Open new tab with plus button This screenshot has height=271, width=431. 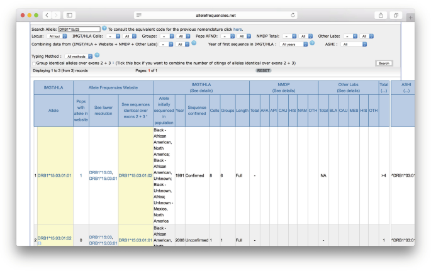point(411,17)
